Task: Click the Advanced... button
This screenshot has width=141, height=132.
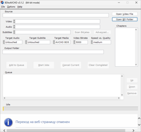Action: 102,32
